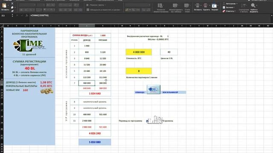The width and height of the screenshot is (273, 153).
Task: Click the Paste (Вставить) clipboard icon
Action: [x=4, y=6]
